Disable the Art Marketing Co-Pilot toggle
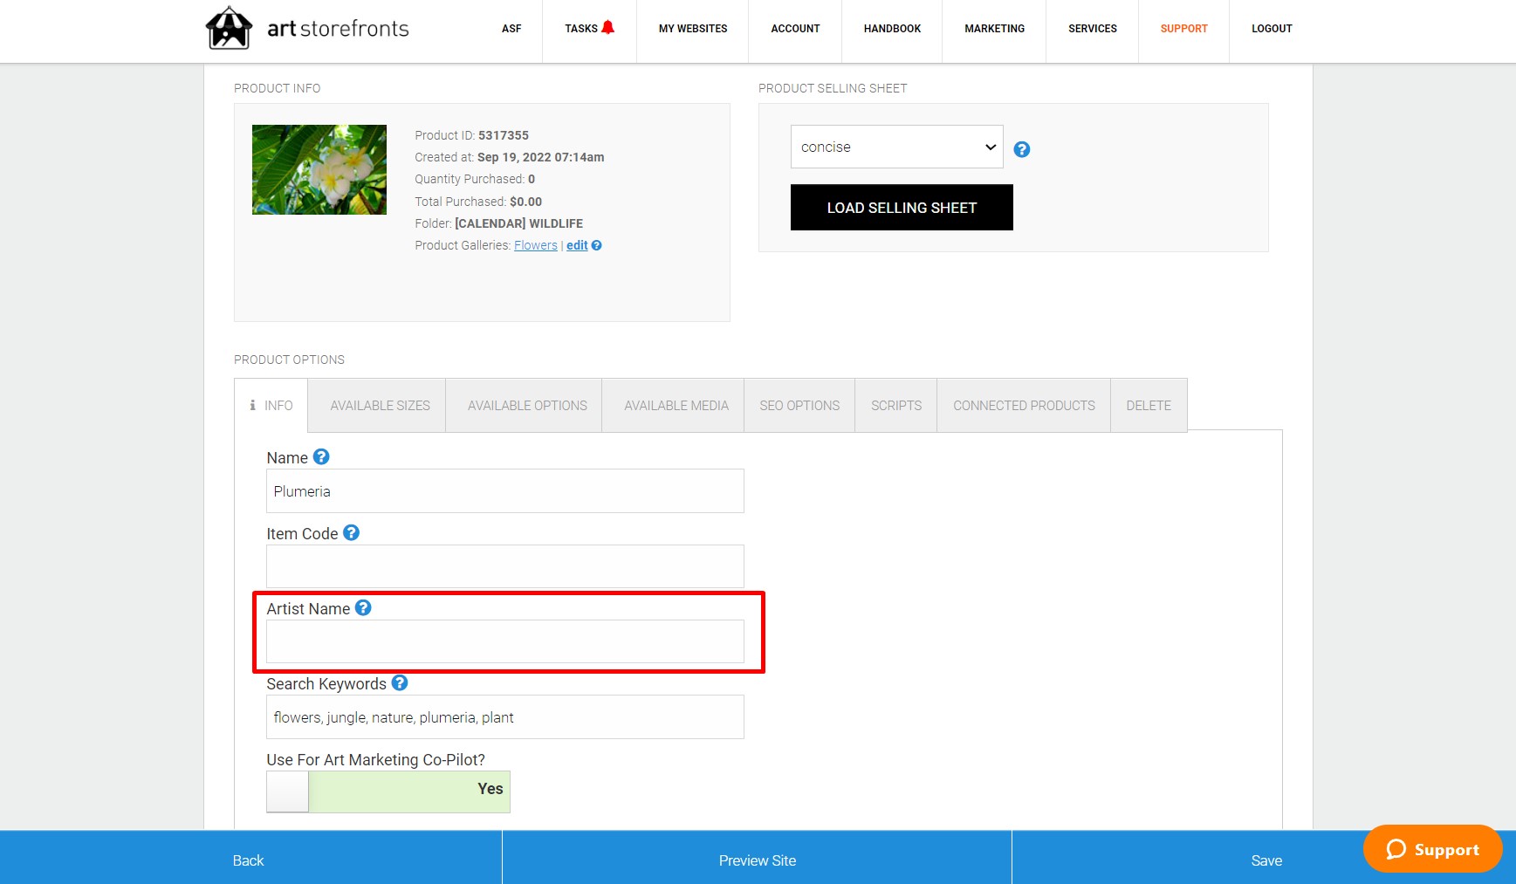 tap(288, 791)
